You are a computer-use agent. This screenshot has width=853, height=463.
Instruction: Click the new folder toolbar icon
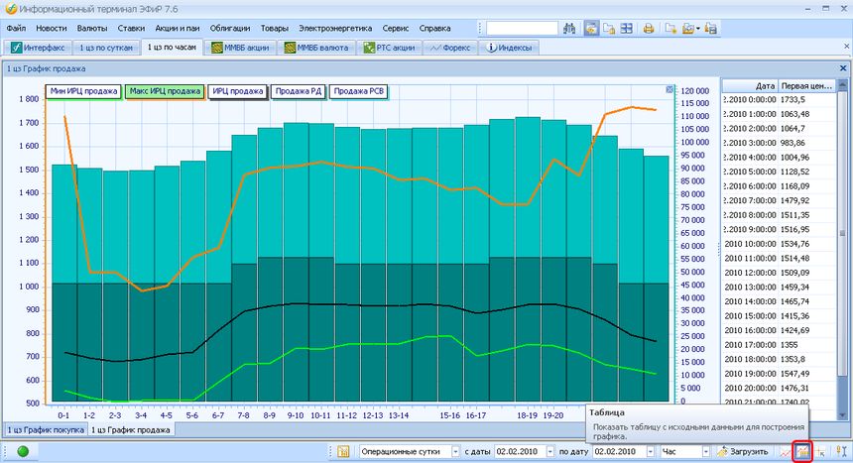pyautogui.click(x=670, y=28)
